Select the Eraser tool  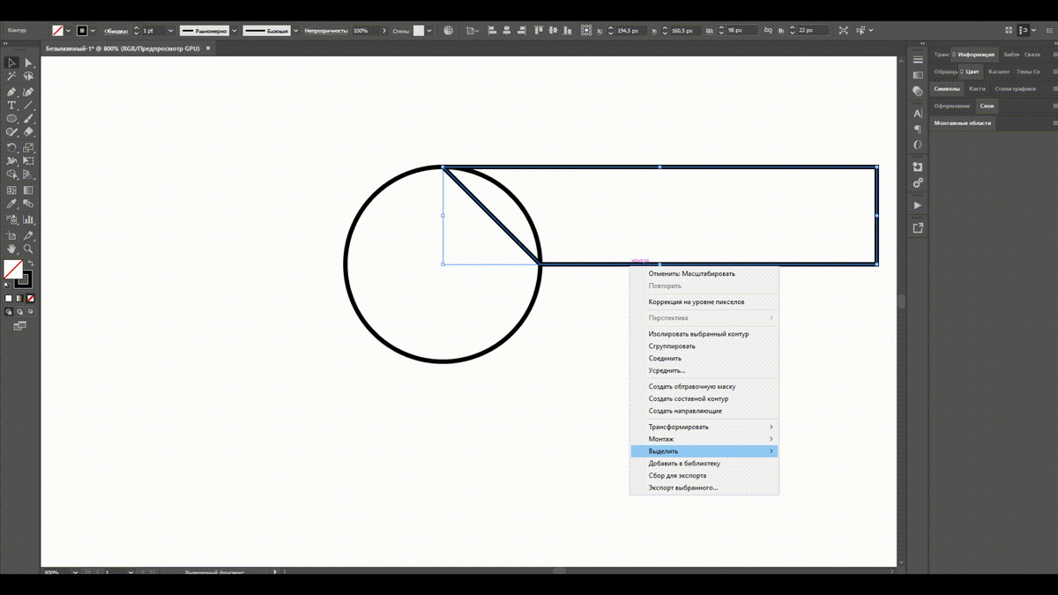coord(28,132)
